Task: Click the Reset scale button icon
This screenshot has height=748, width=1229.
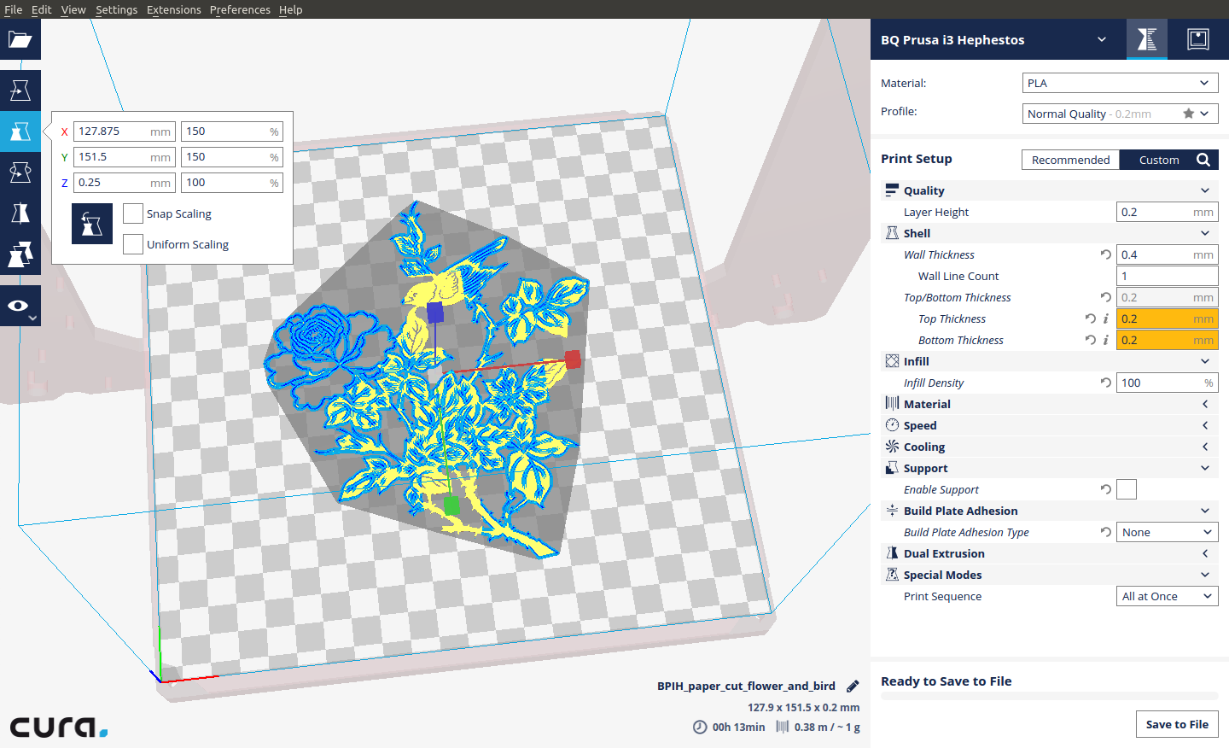Action: 92,224
